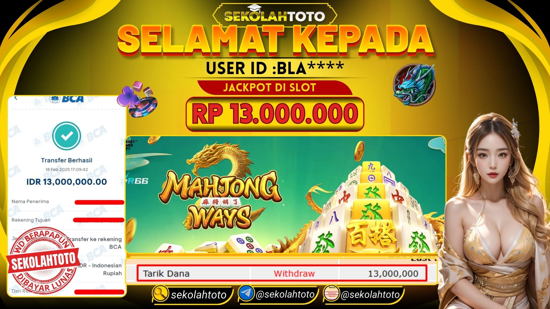Click the RP 13.000.000 jackpot banner
Image resolution: width=550 pixels, height=309 pixels.
click(x=275, y=114)
